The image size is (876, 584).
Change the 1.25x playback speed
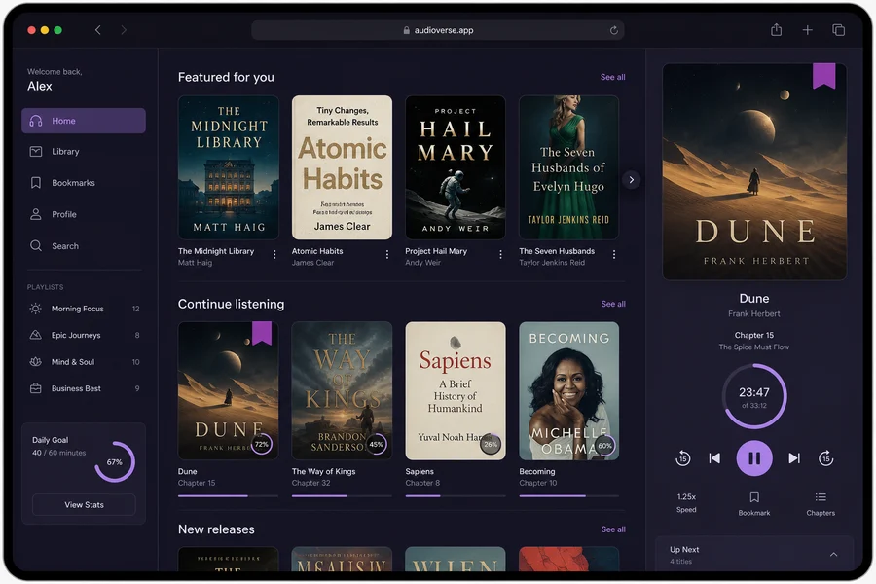coord(686,503)
